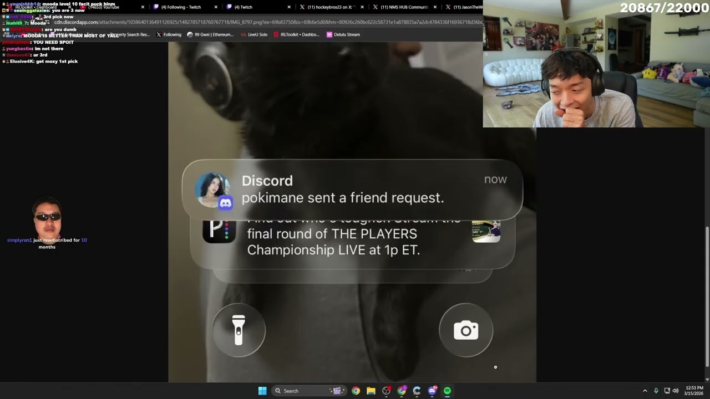Open the Chrome profile icon with notification badge
This screenshot has width=710, height=399.
pos(402,391)
